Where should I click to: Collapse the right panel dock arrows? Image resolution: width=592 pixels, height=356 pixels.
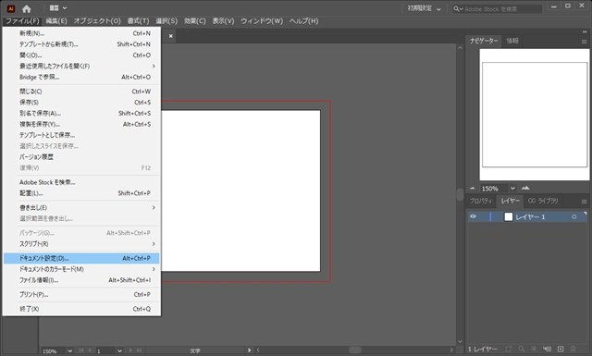585,31
